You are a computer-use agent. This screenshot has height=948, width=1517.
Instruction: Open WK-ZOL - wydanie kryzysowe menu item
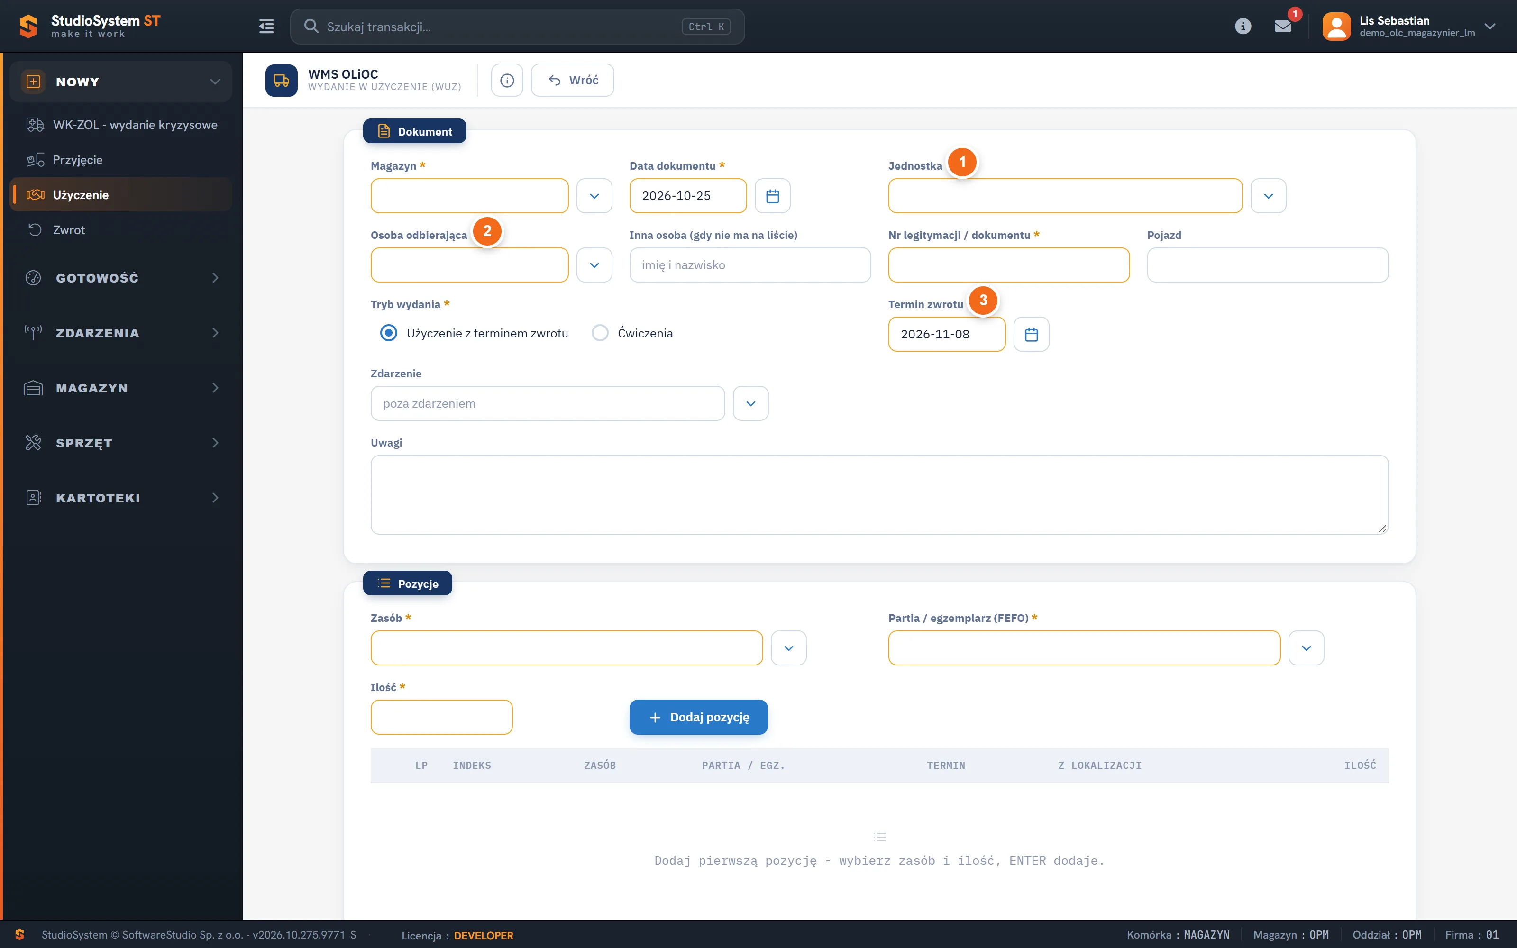pos(121,125)
